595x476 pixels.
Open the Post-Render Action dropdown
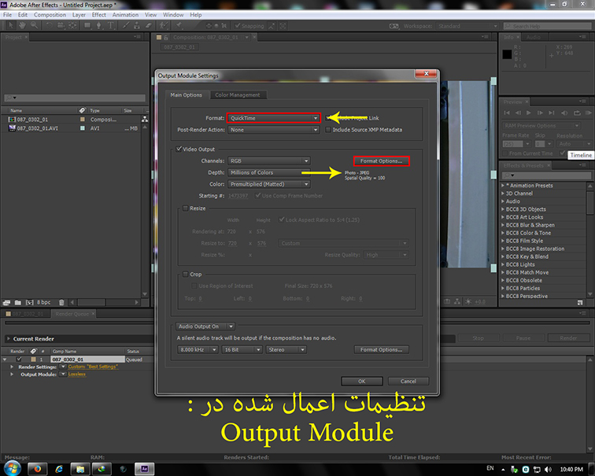coord(274,129)
